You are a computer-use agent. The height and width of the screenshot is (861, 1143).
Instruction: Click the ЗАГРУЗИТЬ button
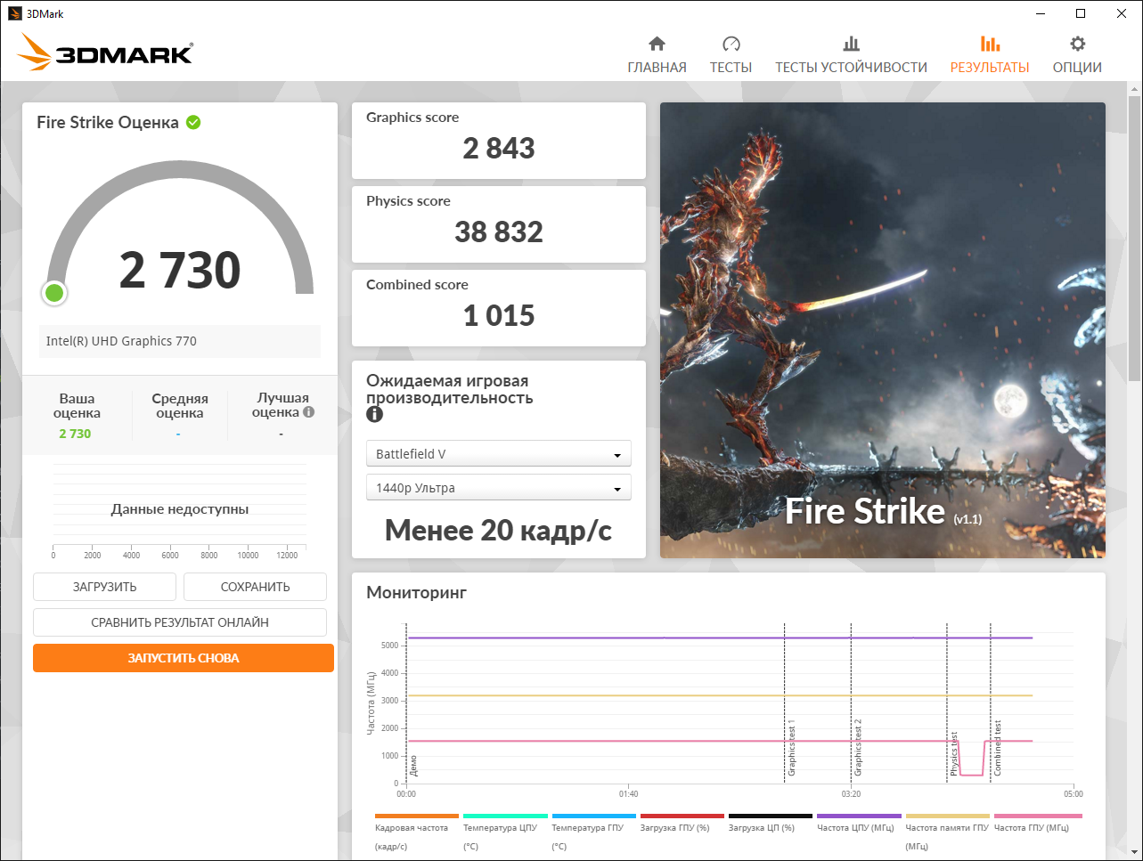105,587
